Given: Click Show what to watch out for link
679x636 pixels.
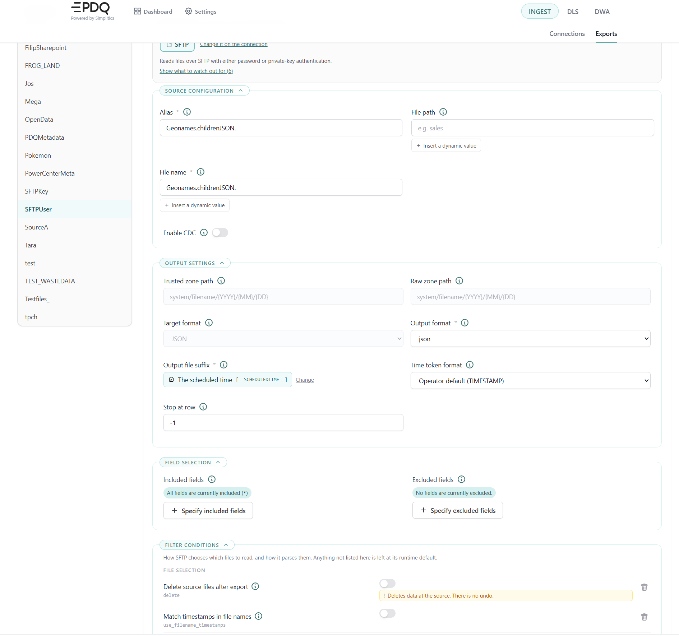Looking at the screenshot, I should pos(196,71).
